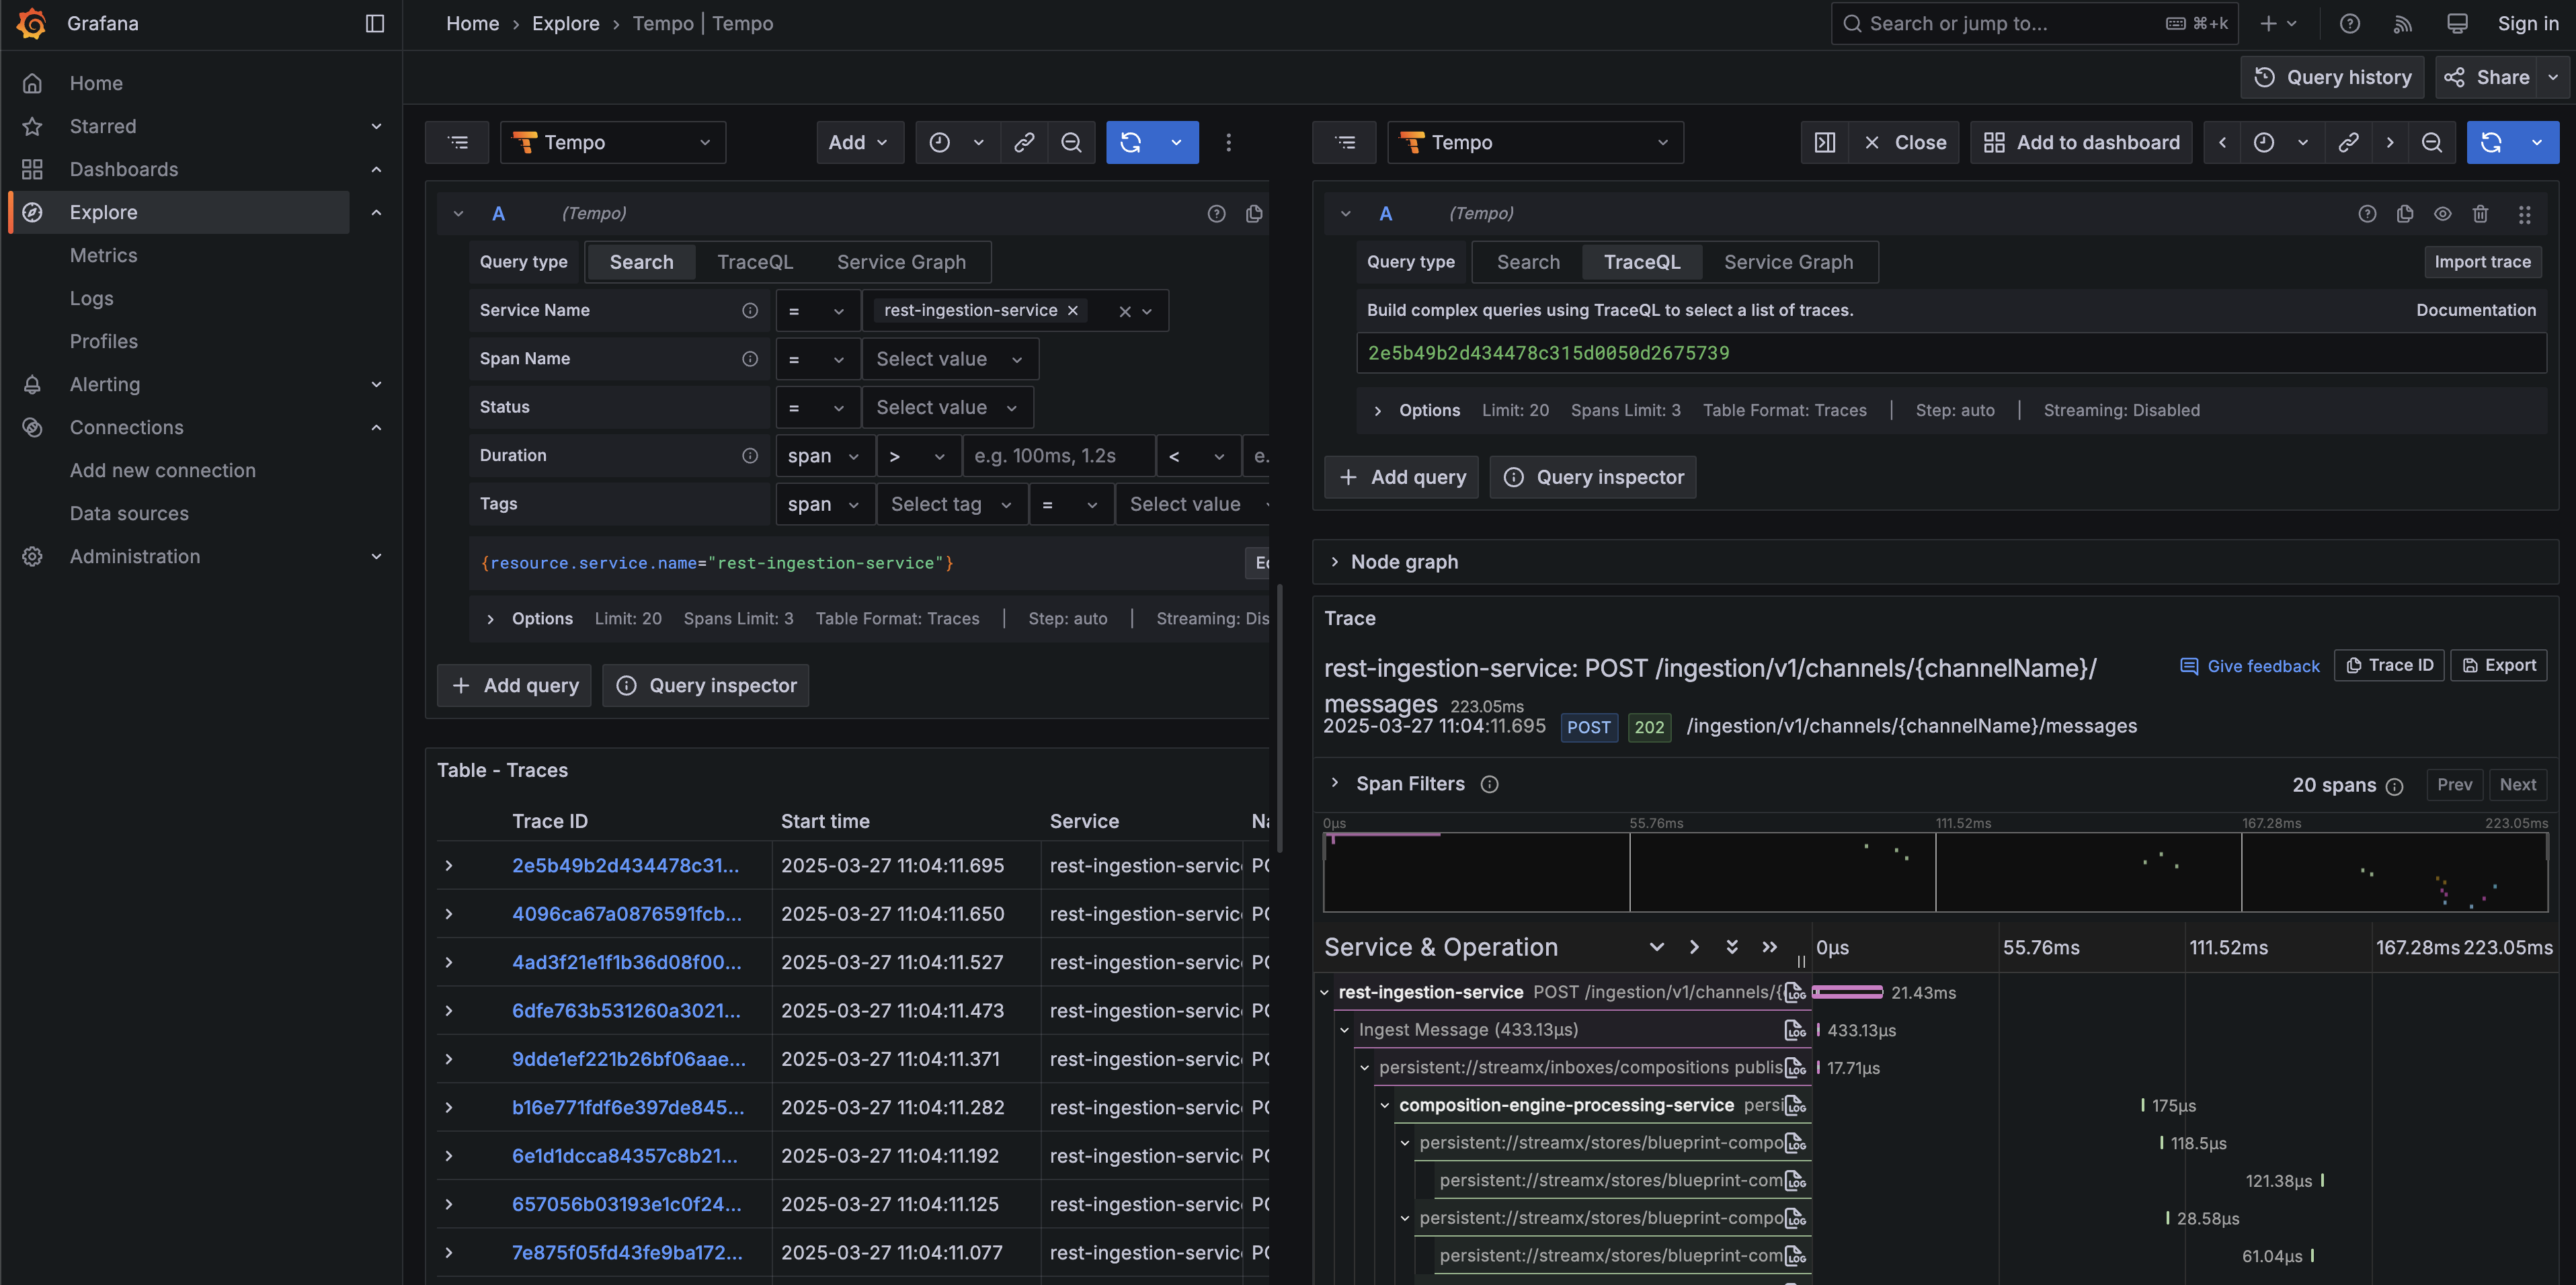Copy shortened link in right pane
Image resolution: width=2576 pixels, height=1285 pixels.
click(2348, 143)
